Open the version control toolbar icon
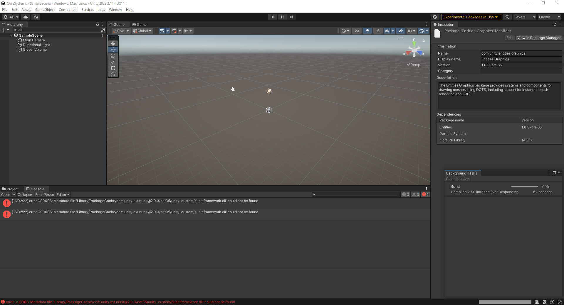 click(x=36, y=17)
